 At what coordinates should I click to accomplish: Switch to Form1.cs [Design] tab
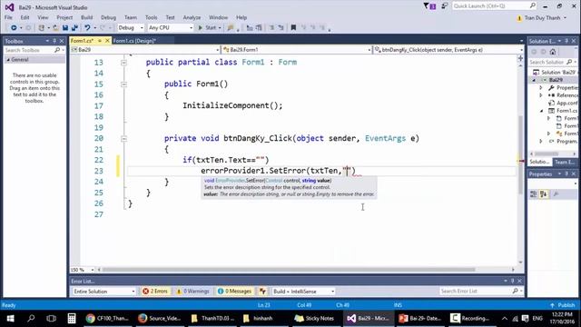(134, 41)
